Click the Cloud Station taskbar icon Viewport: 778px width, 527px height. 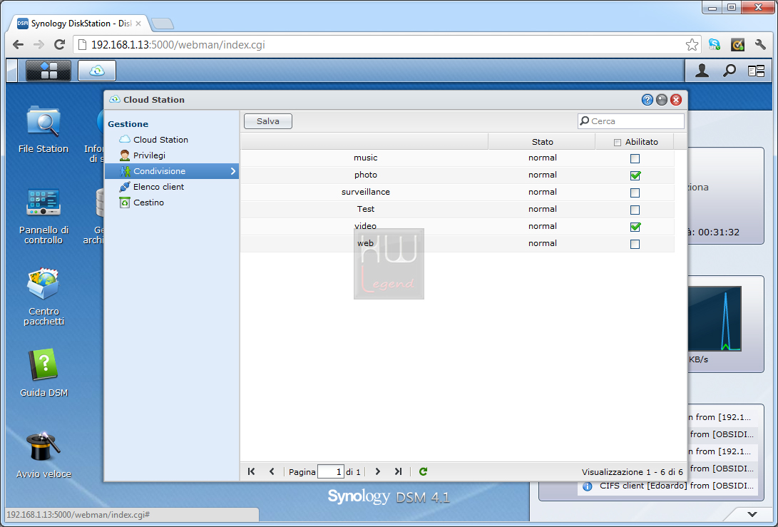point(97,71)
